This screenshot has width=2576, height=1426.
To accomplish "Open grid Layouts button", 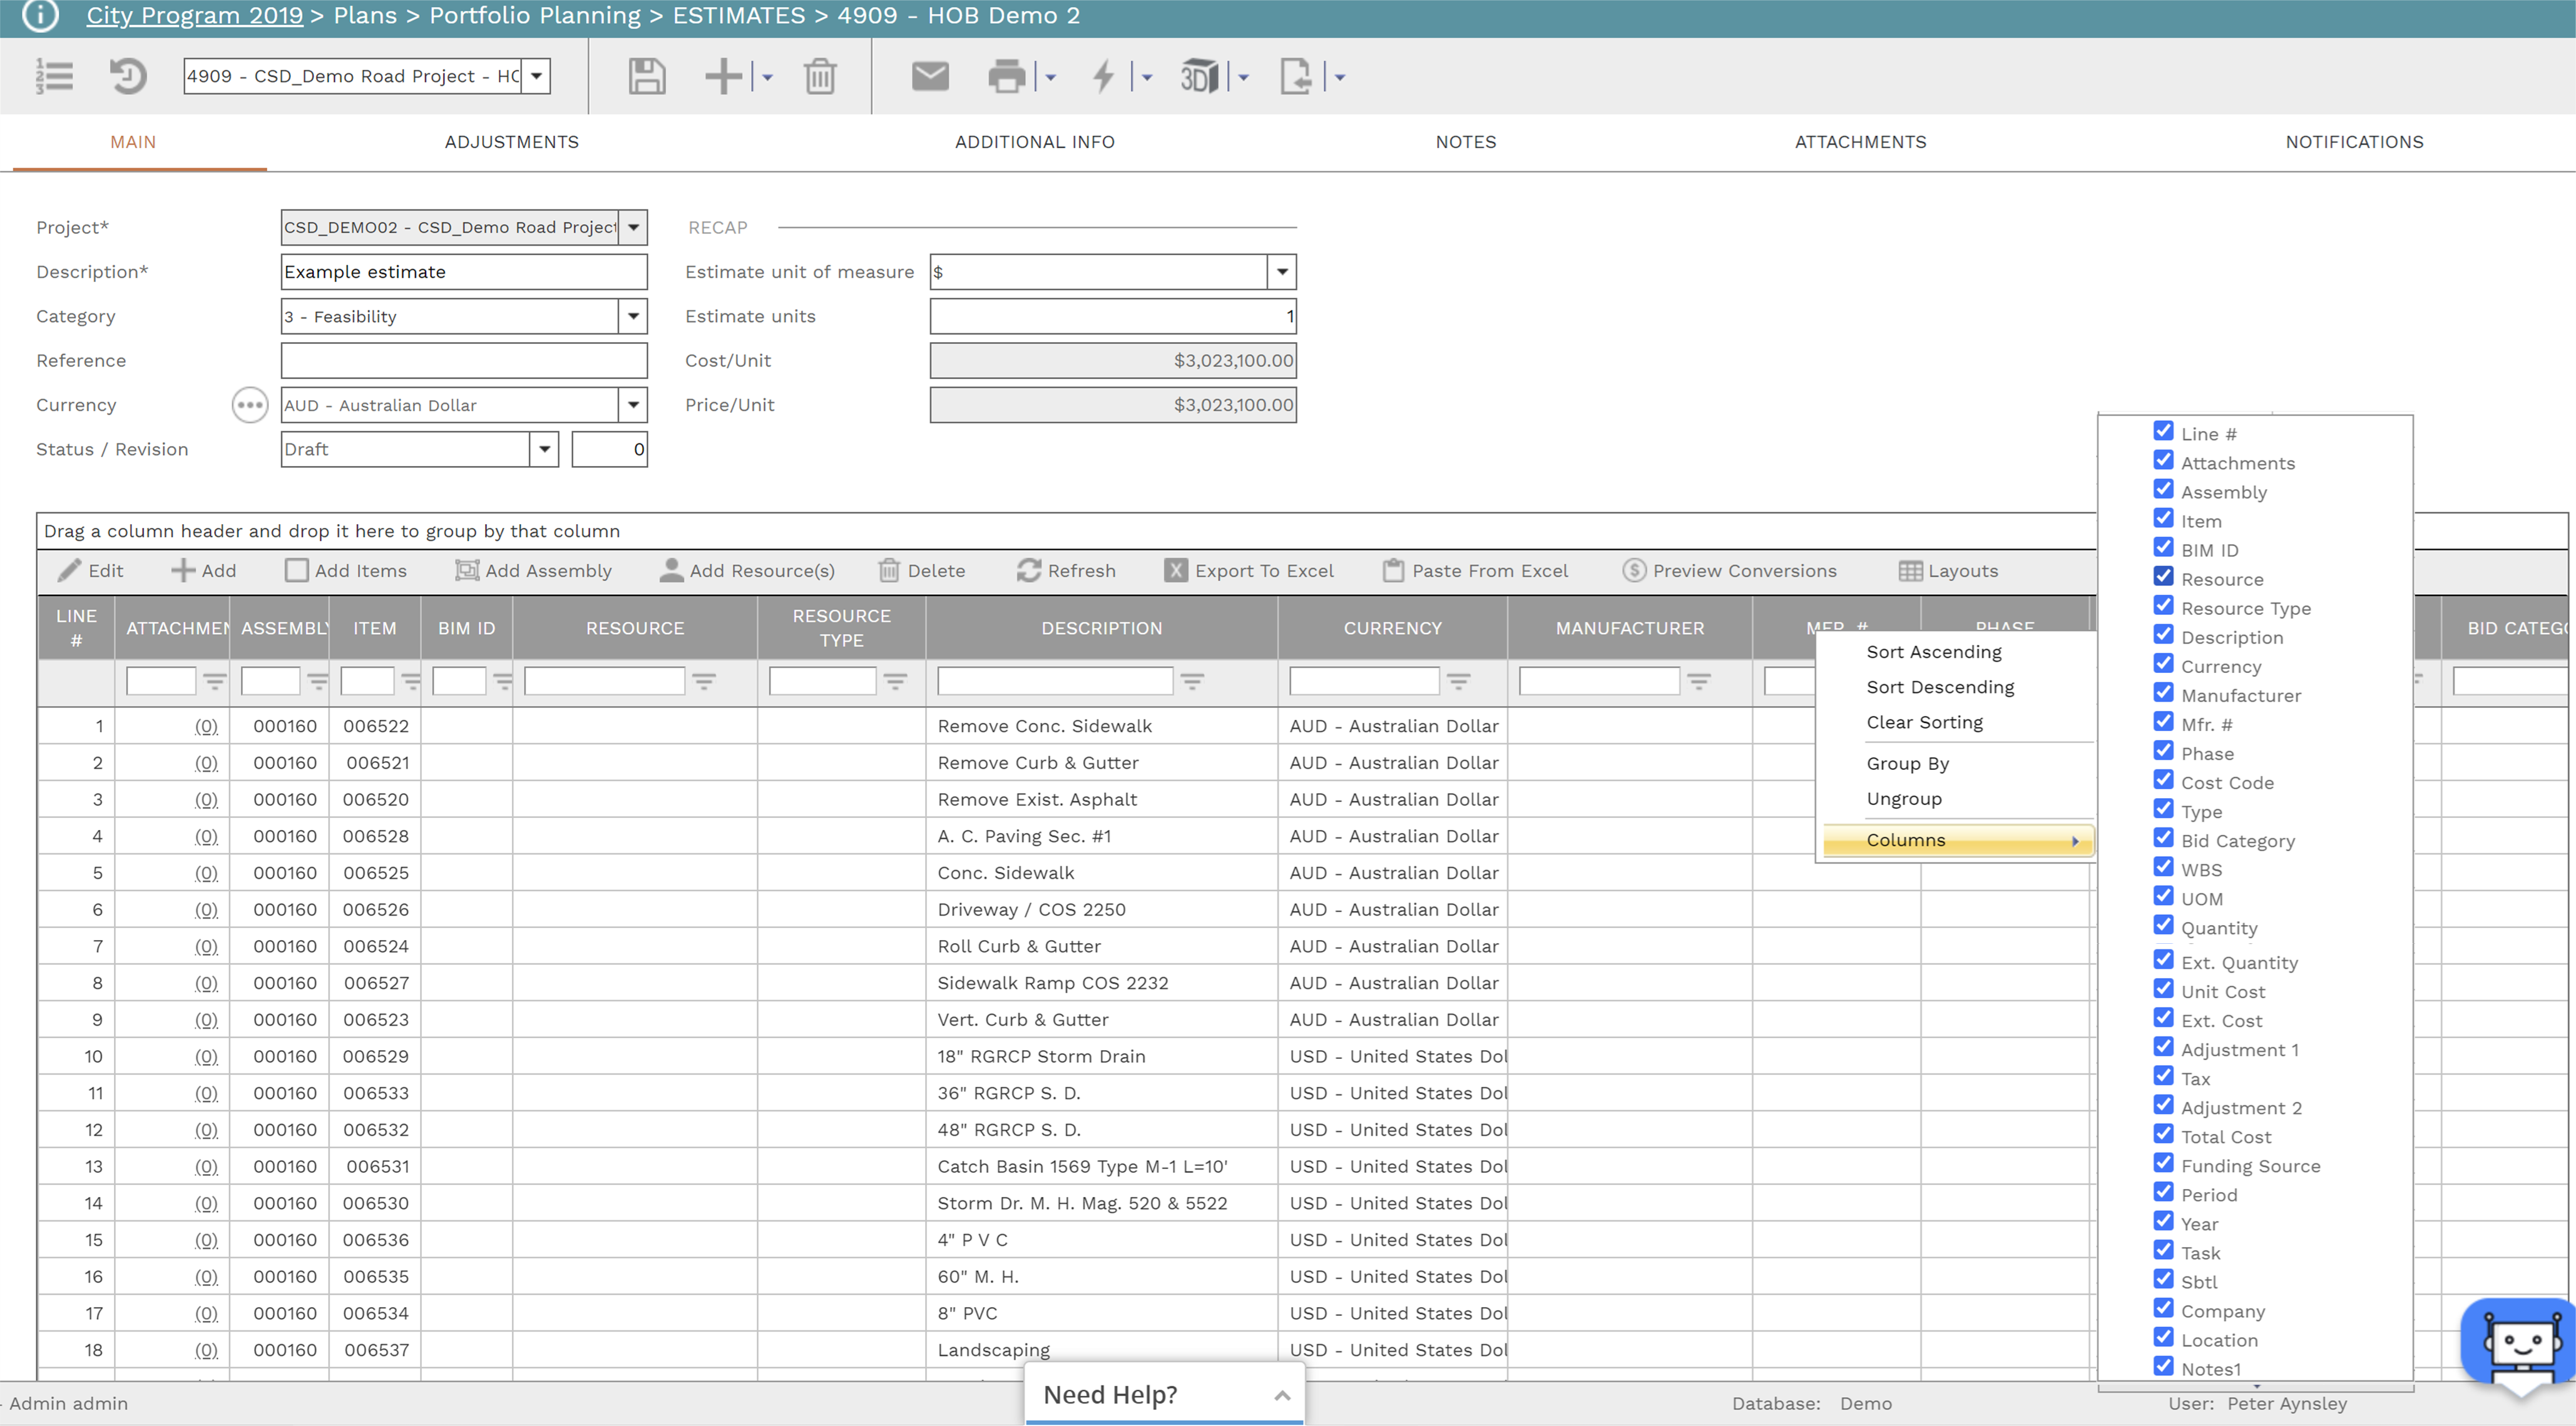I will 1948,570.
